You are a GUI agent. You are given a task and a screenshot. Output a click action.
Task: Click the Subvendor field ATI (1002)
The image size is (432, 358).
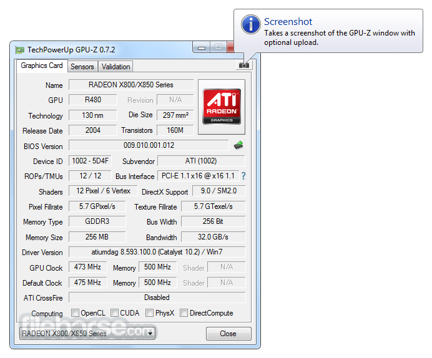click(201, 161)
